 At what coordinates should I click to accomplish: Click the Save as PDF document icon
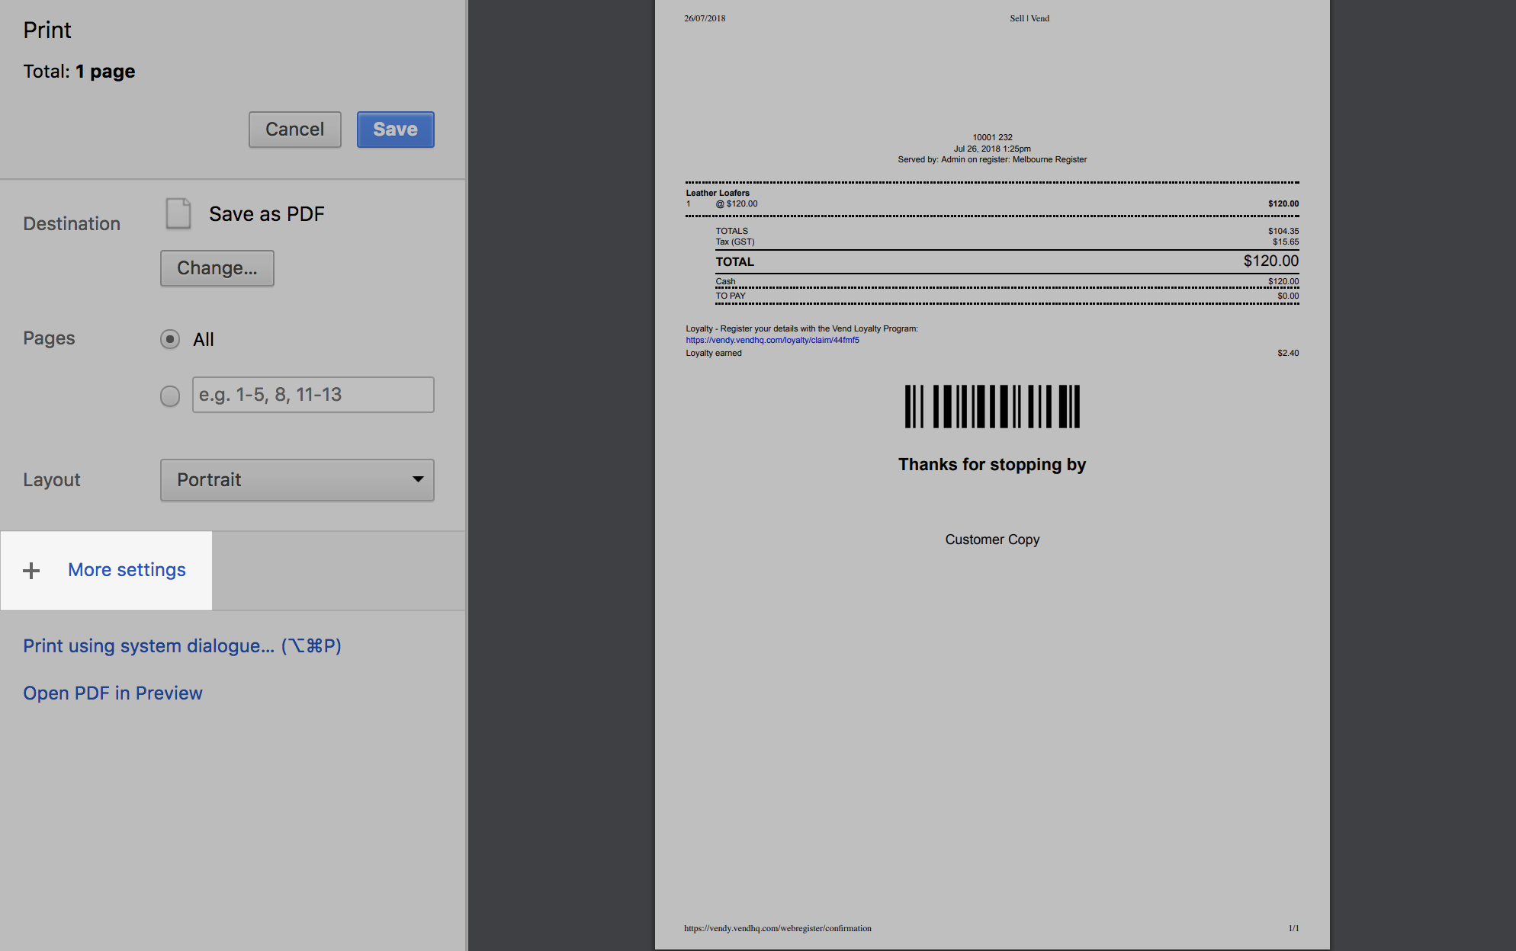click(178, 214)
